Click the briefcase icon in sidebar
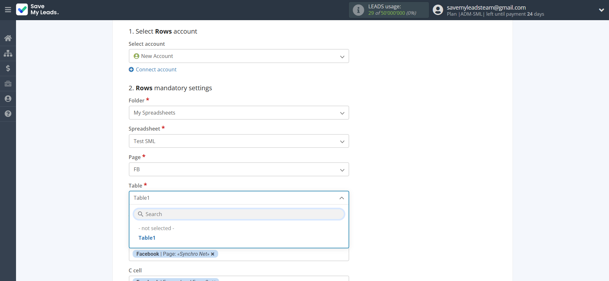The width and height of the screenshot is (609, 281). [8, 84]
